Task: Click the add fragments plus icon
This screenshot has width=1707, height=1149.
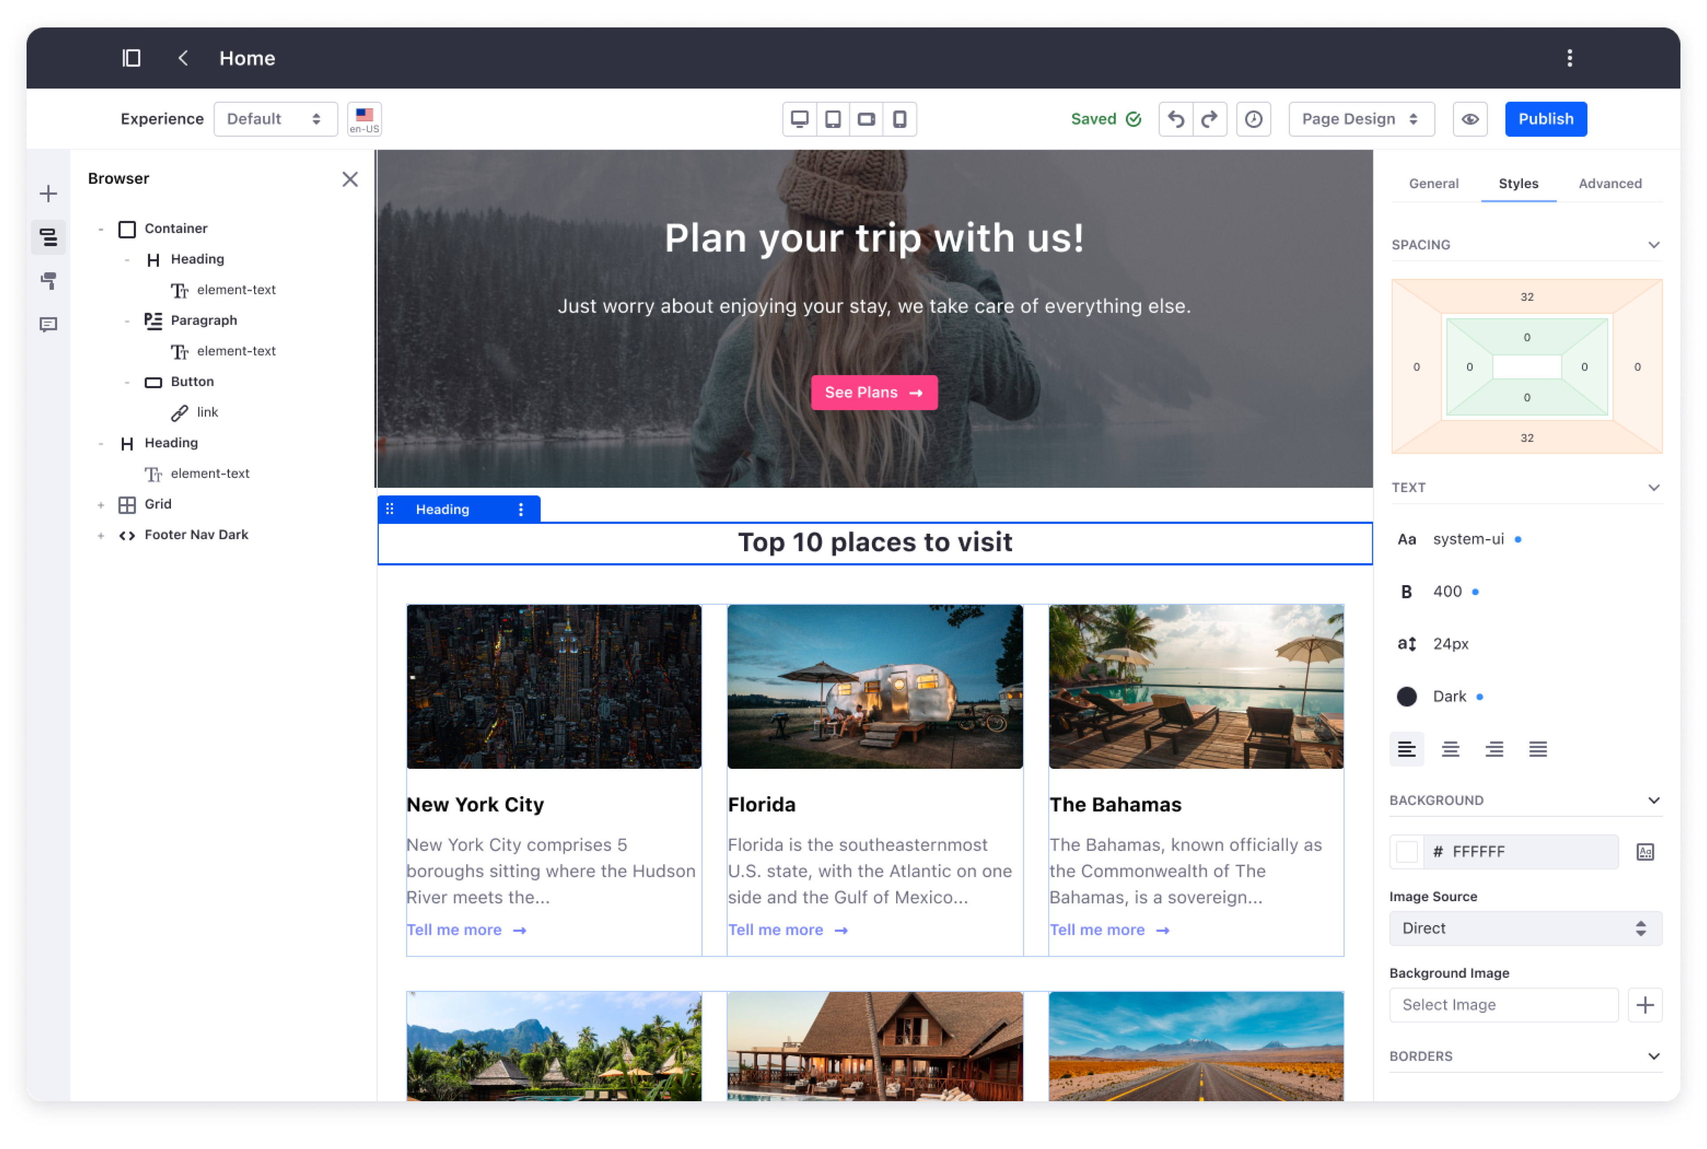Action: pos(48,193)
